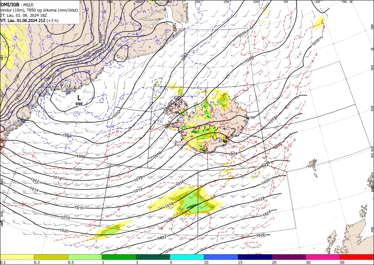Click the red 50+ legend swatch
374x265 pixels.
357,257
